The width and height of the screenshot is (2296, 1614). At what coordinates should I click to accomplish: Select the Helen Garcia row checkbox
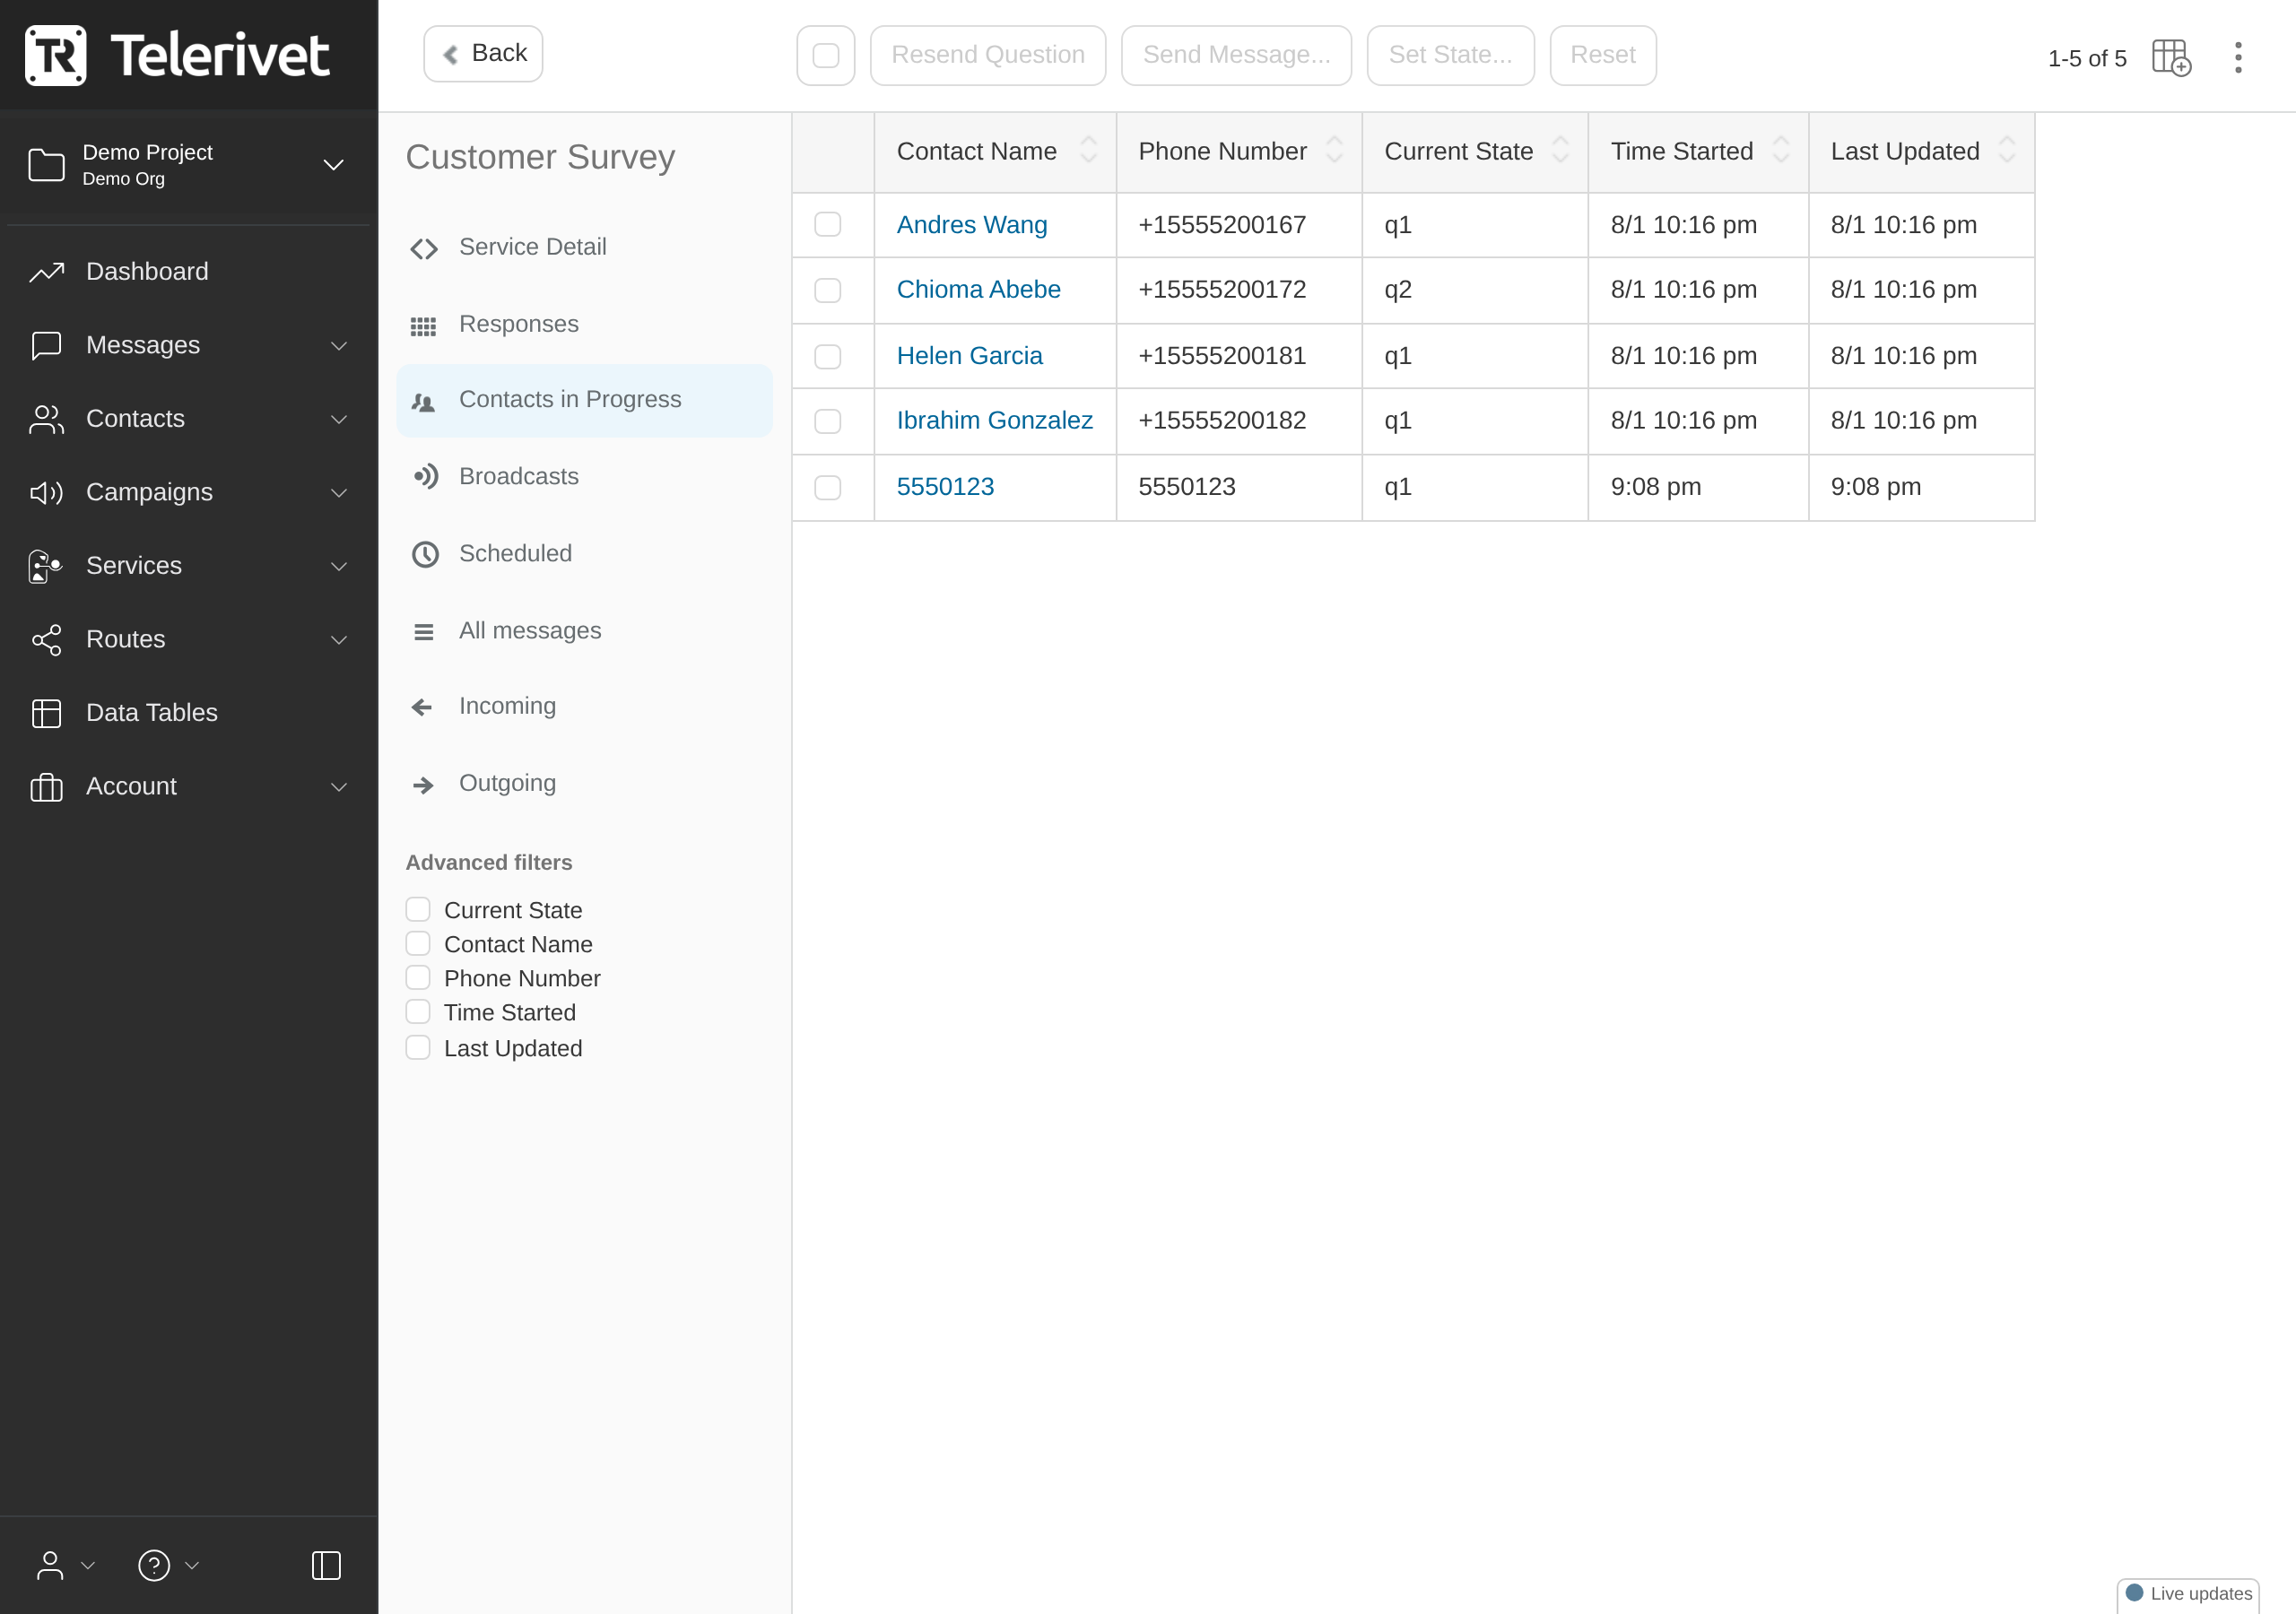click(x=828, y=356)
